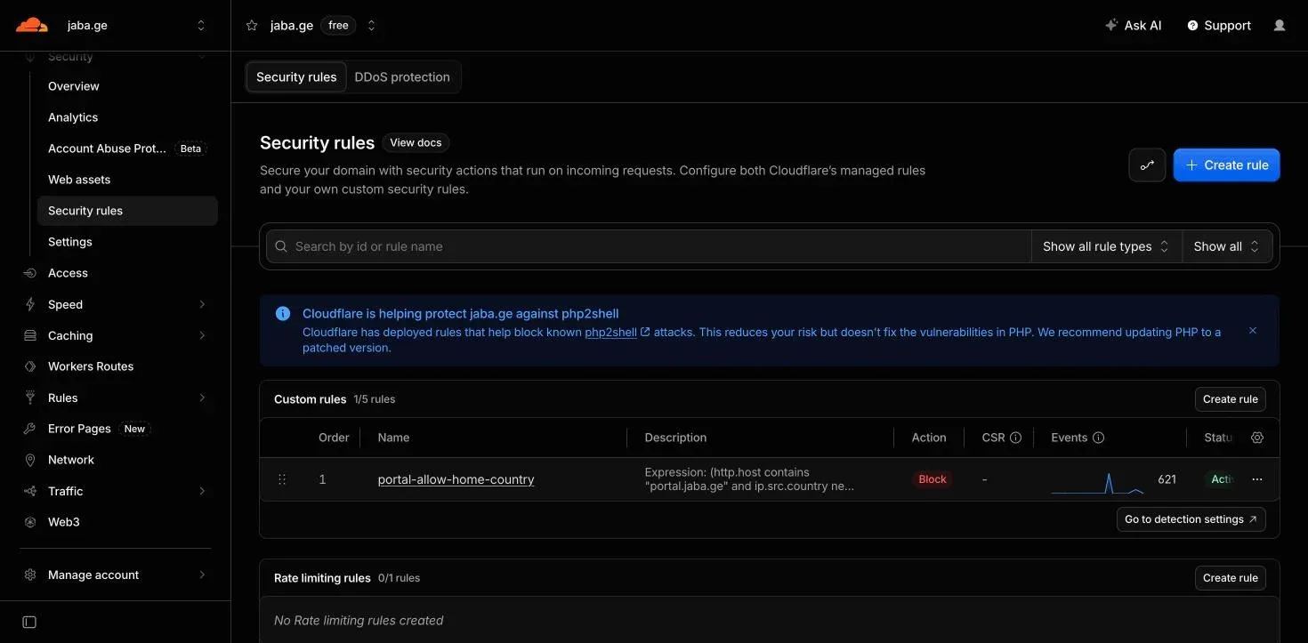Expand the domain selector chevron beside free
The image size is (1308, 643).
[x=371, y=26]
